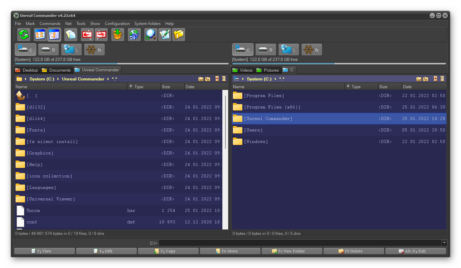Image resolution: width=461 pixels, height=268 pixels.
Task: Open favorites star icon in right panel
Action: 435,79
